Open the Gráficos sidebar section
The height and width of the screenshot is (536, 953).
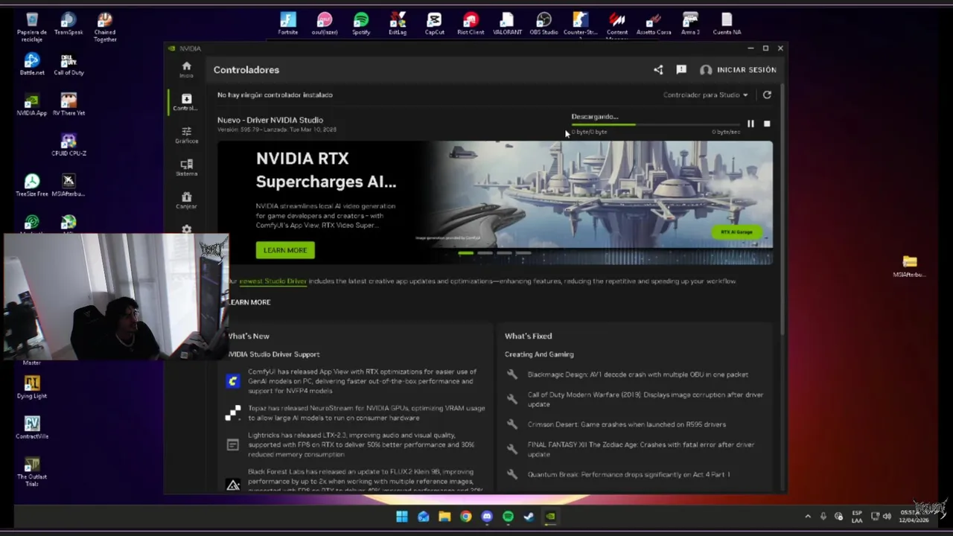[x=186, y=135]
